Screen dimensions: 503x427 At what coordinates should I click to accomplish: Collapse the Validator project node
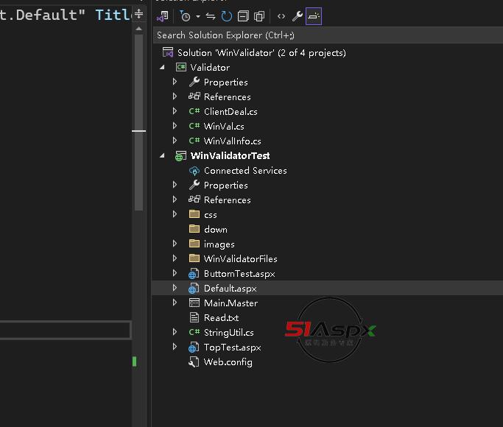pos(162,67)
